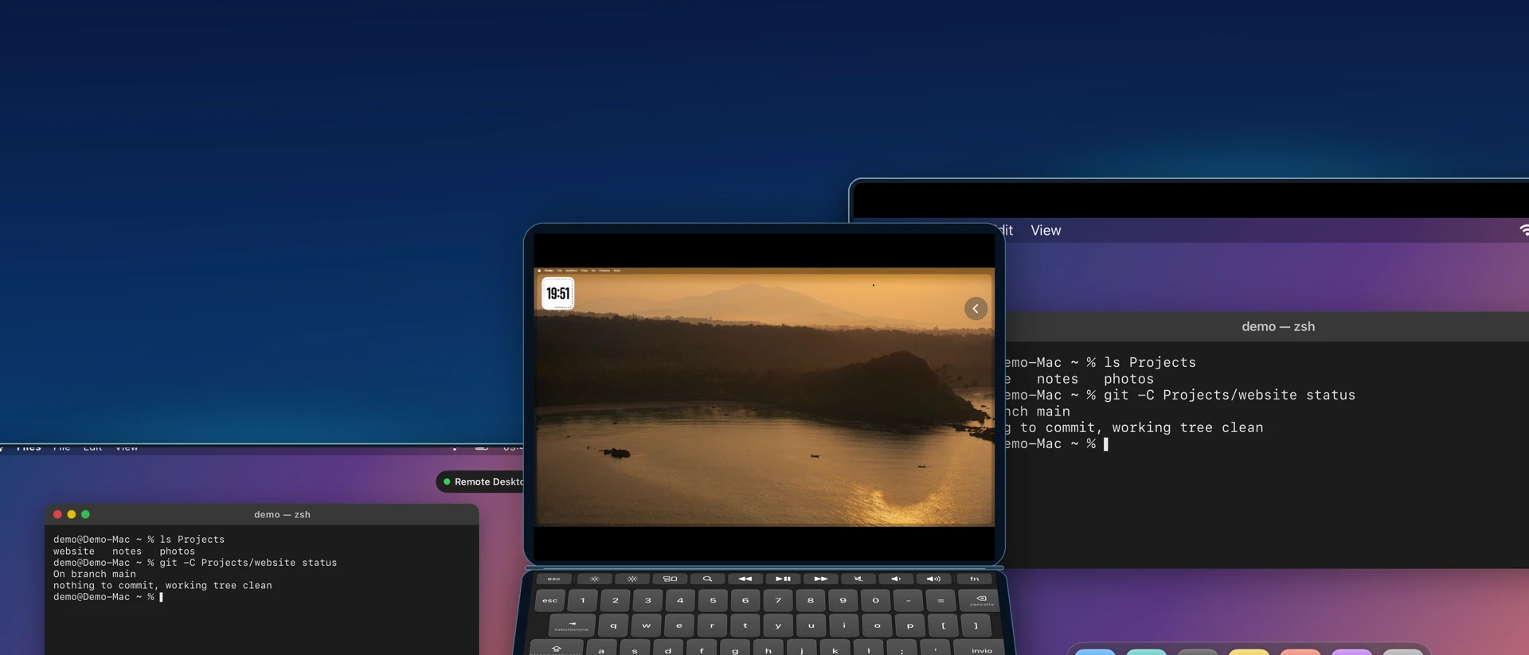Tap the back chevron on the tablet screen

click(x=976, y=309)
